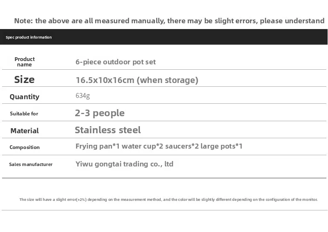Click the word 'Note:' in top line

click(24, 21)
